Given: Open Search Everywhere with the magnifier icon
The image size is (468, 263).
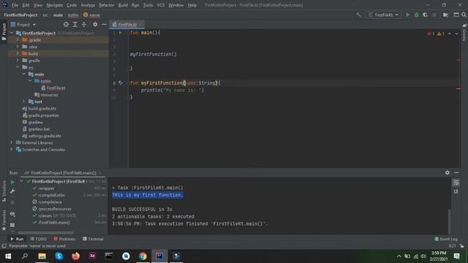Looking at the screenshot, I should click(x=464, y=15).
